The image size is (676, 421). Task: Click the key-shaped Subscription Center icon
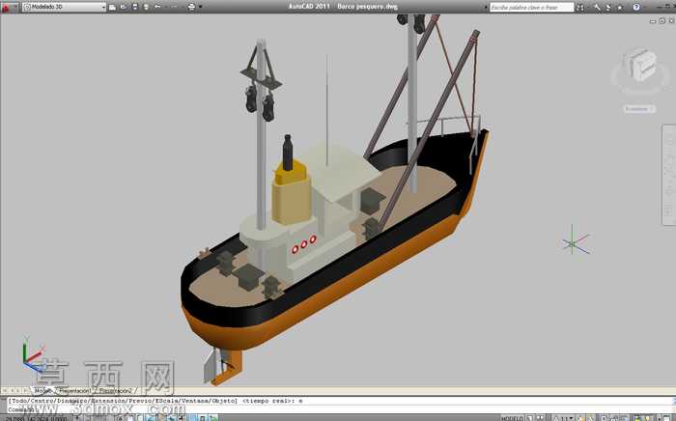598,8
